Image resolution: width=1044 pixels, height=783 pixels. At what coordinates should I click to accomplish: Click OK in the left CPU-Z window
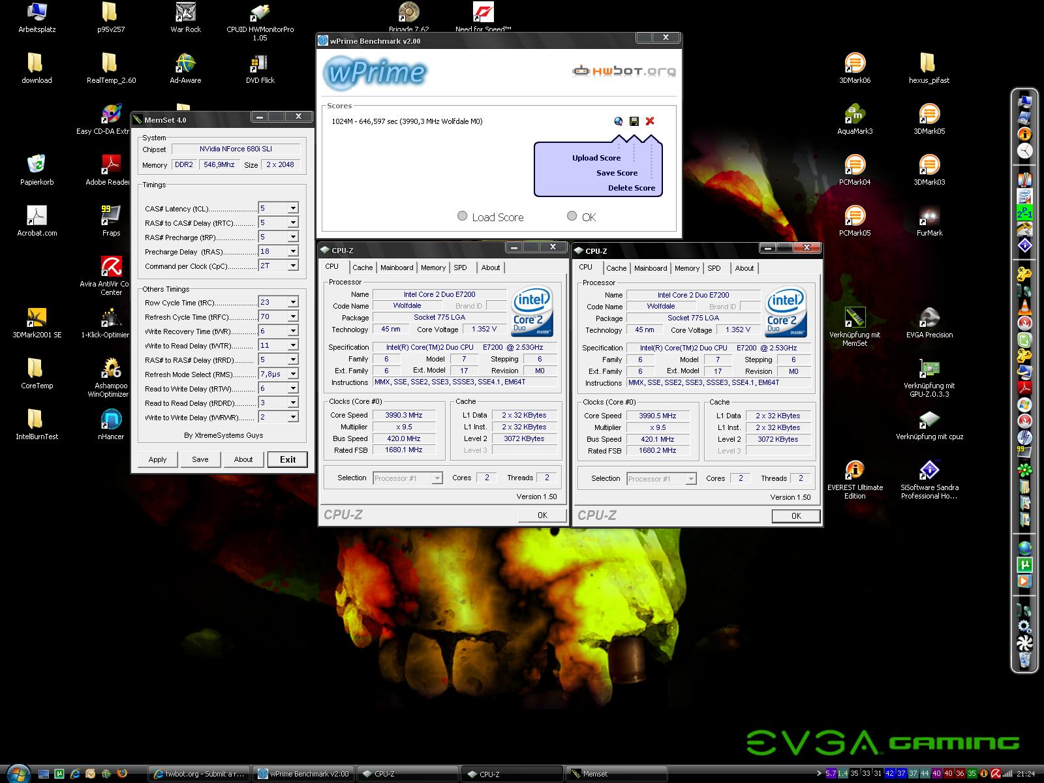tap(542, 515)
